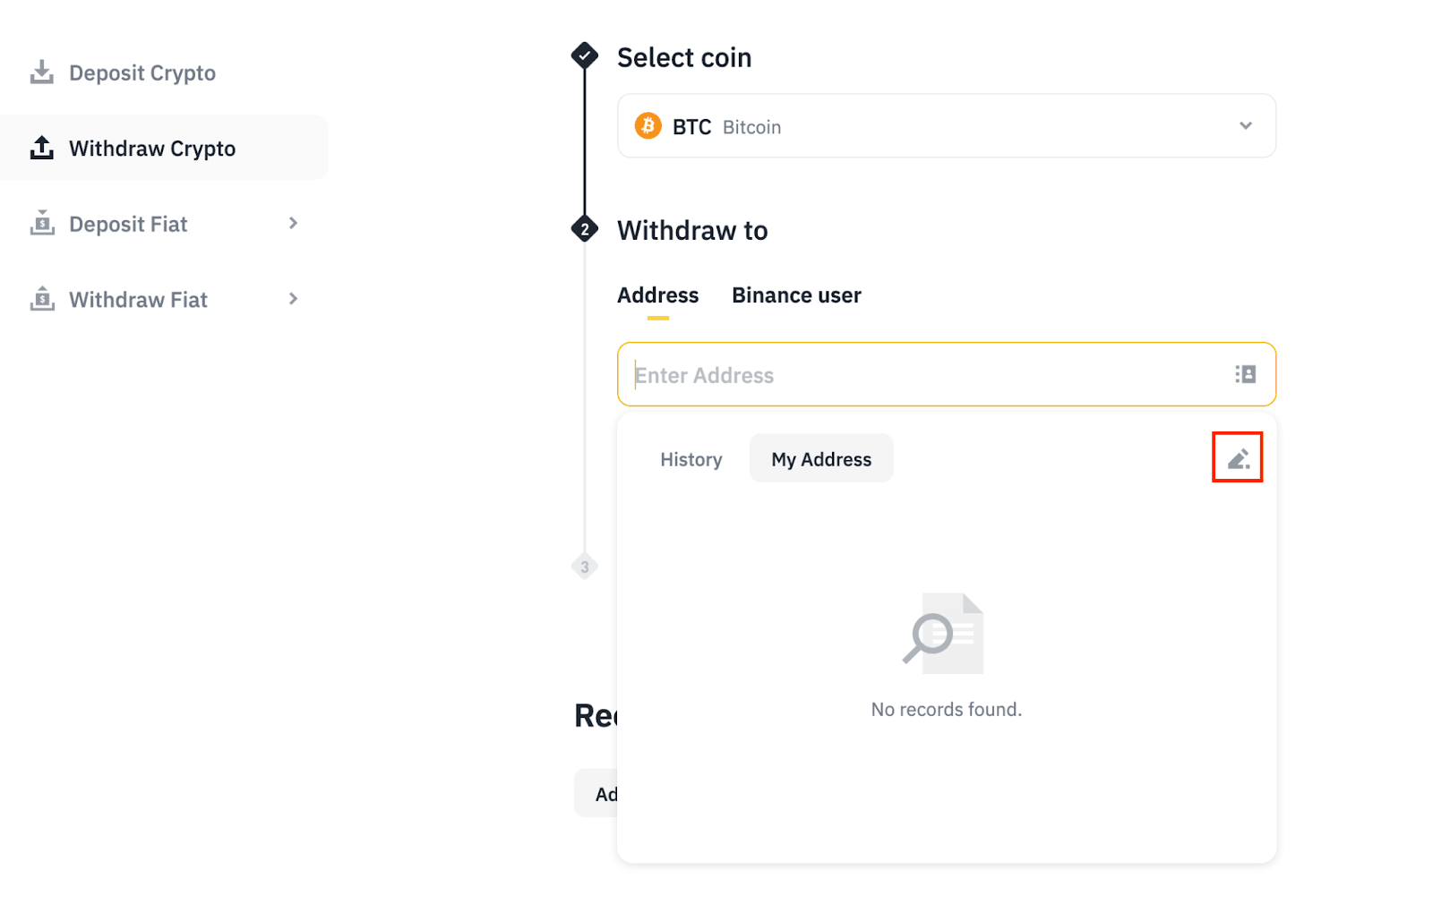Switch to the History tab
This screenshot has width=1433, height=904.
pyautogui.click(x=691, y=459)
